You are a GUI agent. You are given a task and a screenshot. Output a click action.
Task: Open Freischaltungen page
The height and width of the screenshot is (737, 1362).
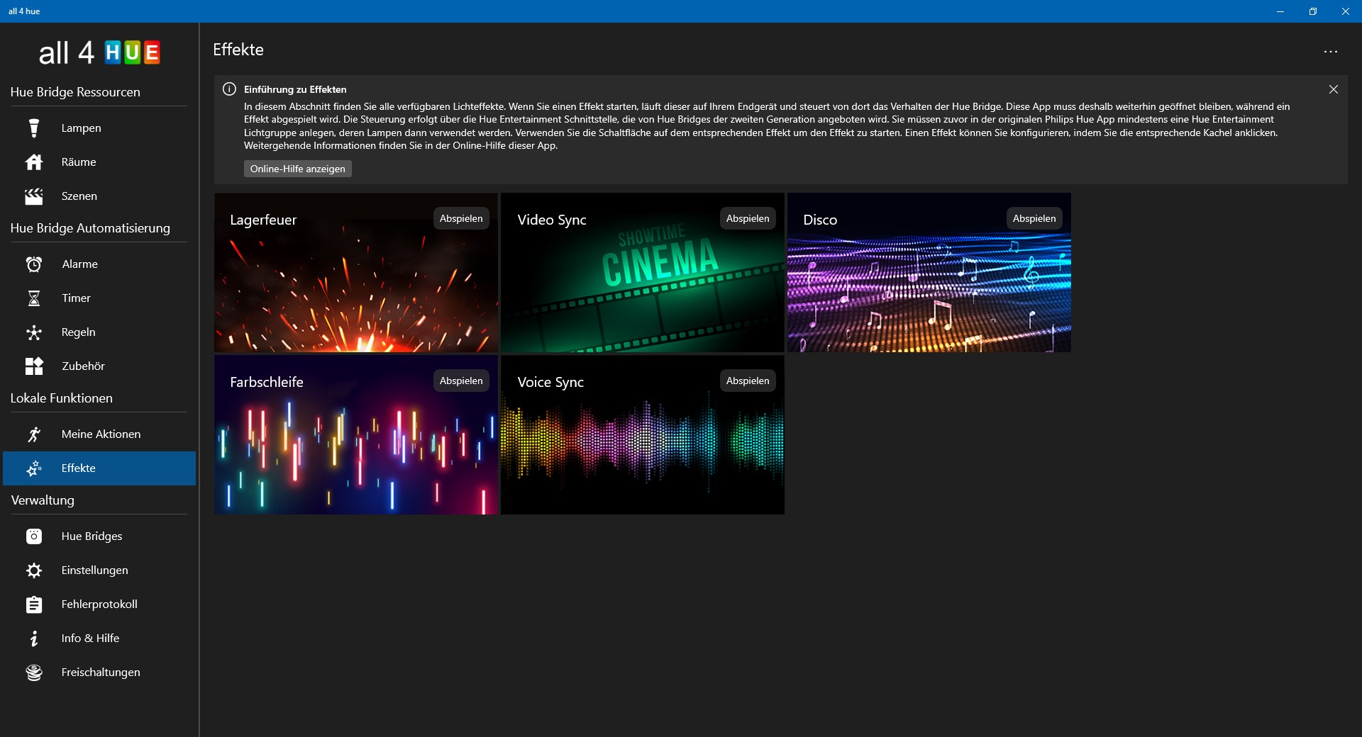pyautogui.click(x=99, y=673)
